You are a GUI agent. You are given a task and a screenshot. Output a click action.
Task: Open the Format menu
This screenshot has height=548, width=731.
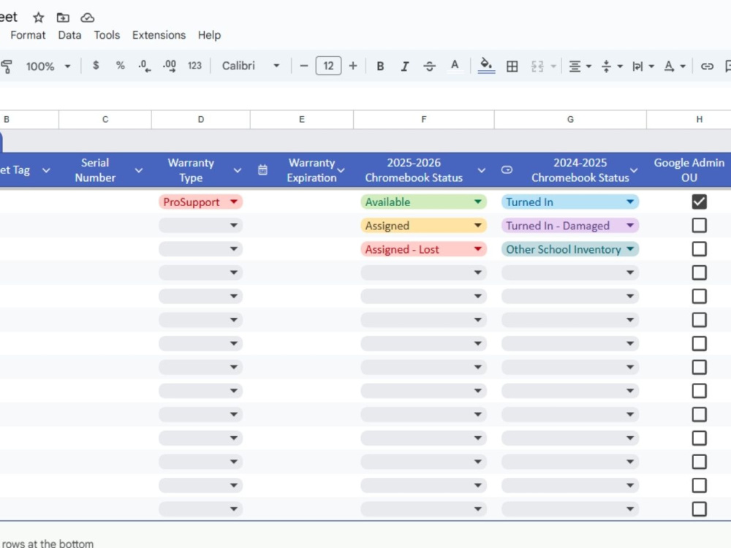point(28,35)
